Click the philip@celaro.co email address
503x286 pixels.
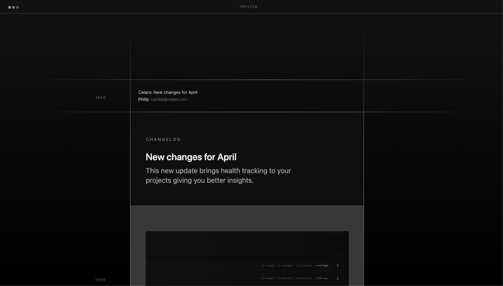[x=169, y=99]
